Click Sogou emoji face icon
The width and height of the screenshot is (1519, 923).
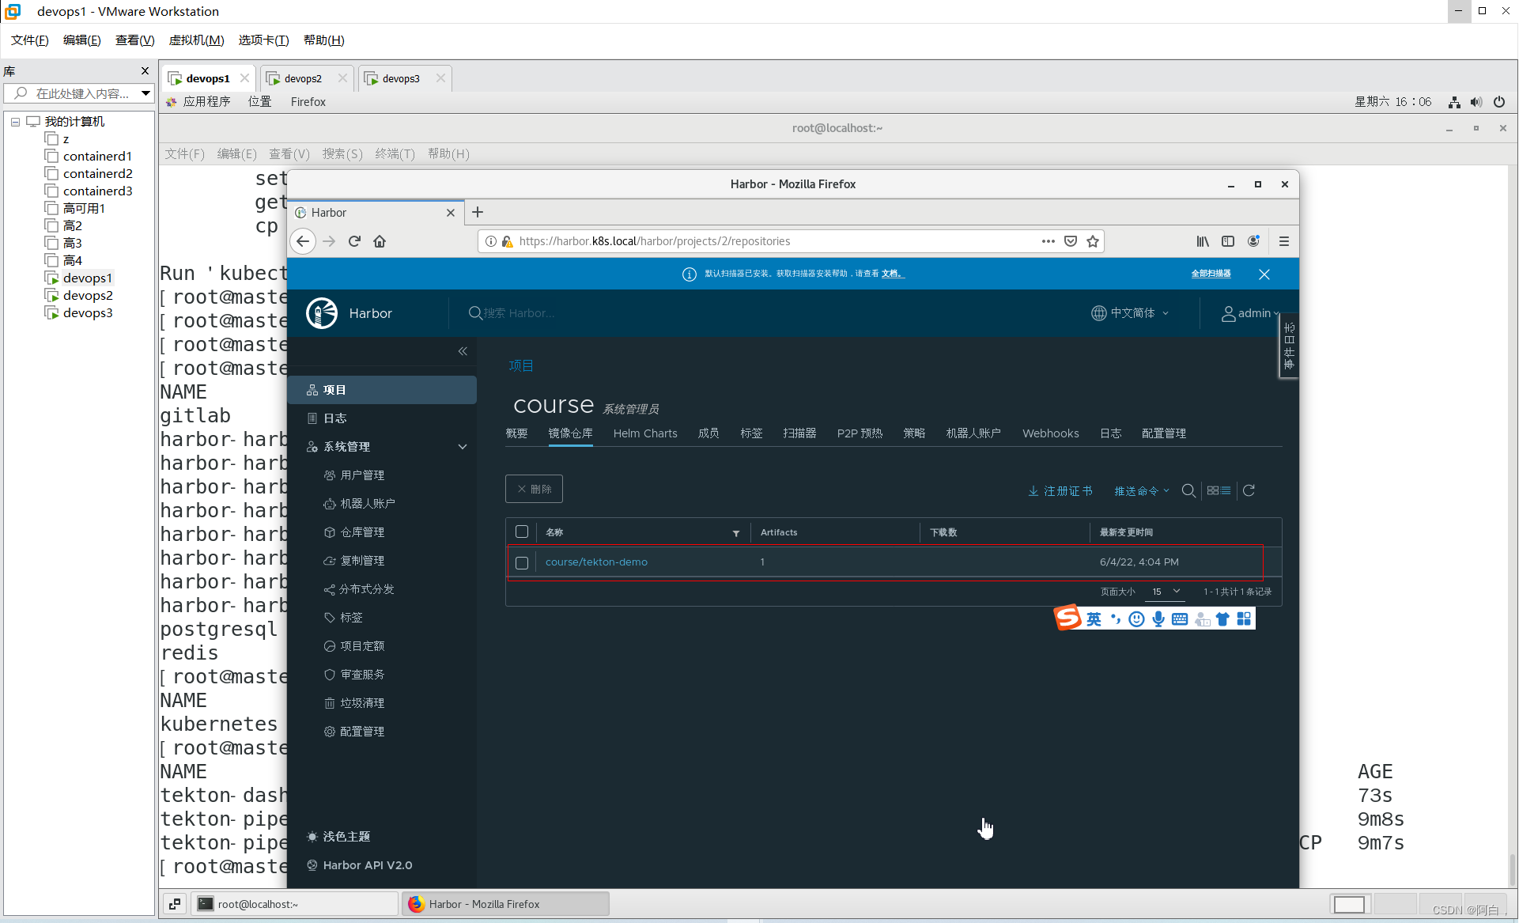[1136, 618]
